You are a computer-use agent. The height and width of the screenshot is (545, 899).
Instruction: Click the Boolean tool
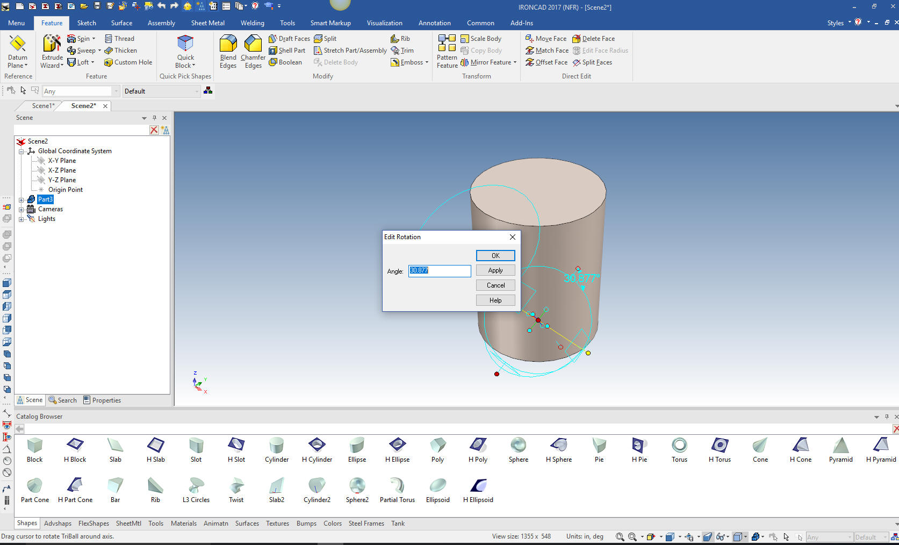click(x=285, y=62)
